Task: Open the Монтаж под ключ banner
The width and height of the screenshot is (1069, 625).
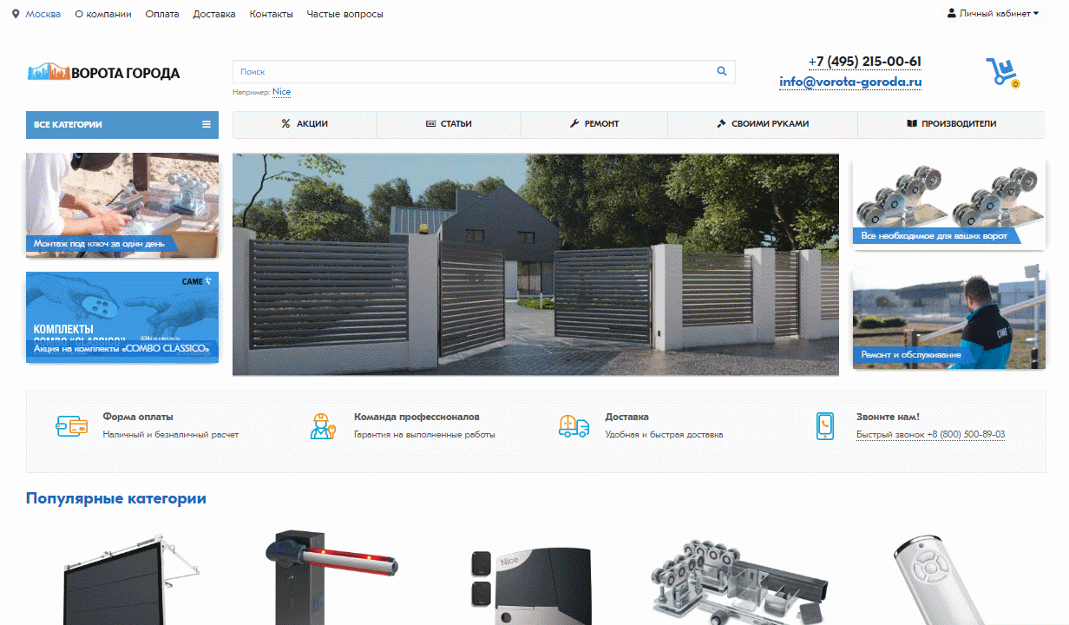Action: tap(121, 205)
